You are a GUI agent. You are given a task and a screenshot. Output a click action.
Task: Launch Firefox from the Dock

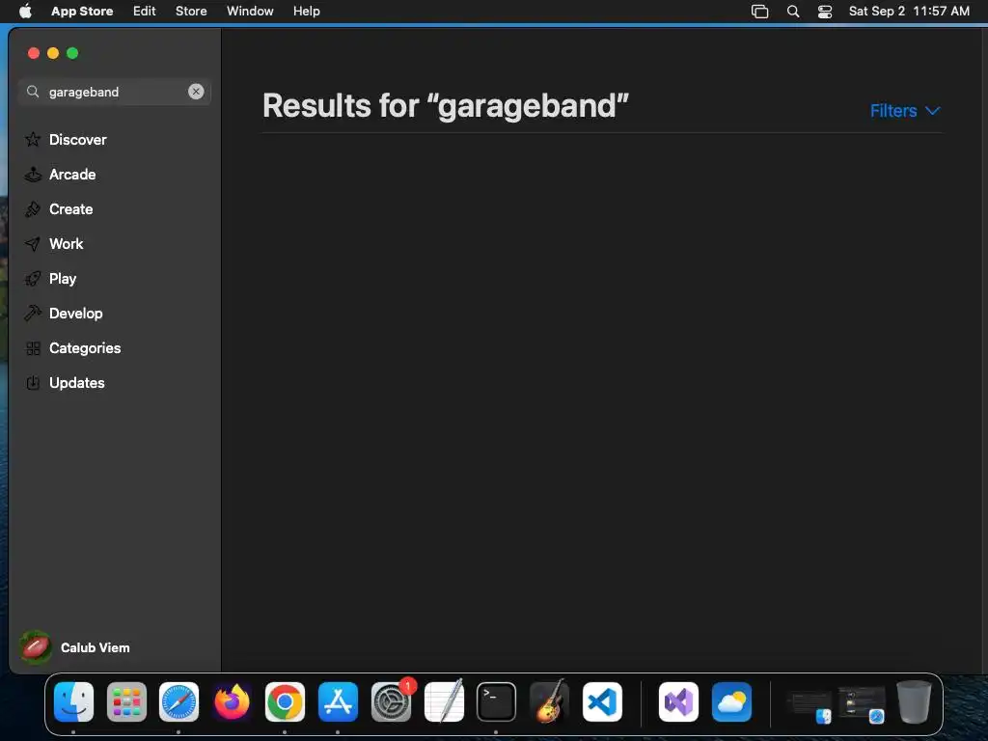tap(232, 701)
